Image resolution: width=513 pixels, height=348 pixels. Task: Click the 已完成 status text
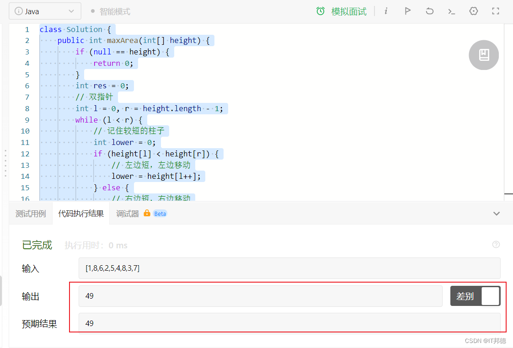tap(37, 245)
